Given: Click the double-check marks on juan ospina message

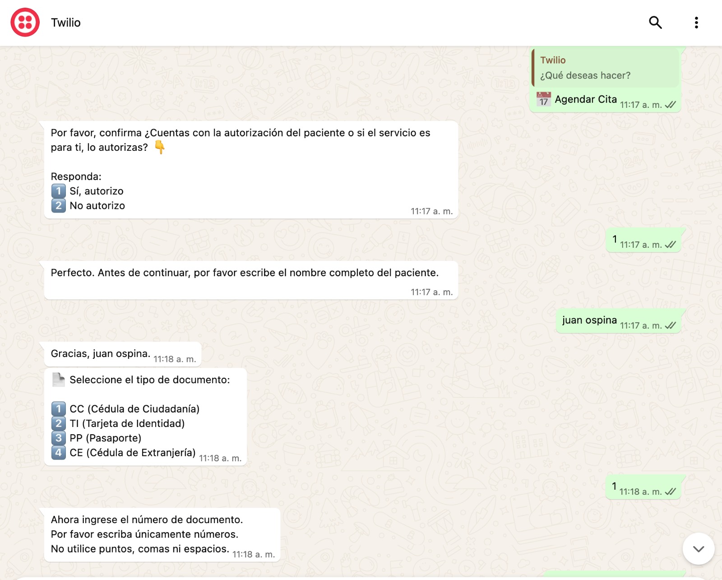Looking at the screenshot, I should tap(671, 325).
